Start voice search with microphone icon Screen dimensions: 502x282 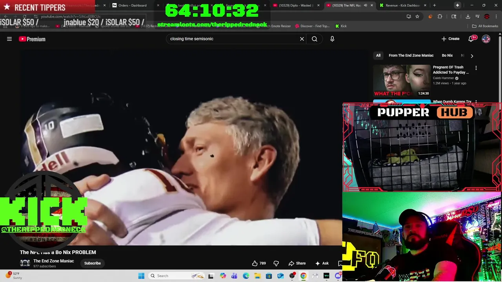point(332,39)
